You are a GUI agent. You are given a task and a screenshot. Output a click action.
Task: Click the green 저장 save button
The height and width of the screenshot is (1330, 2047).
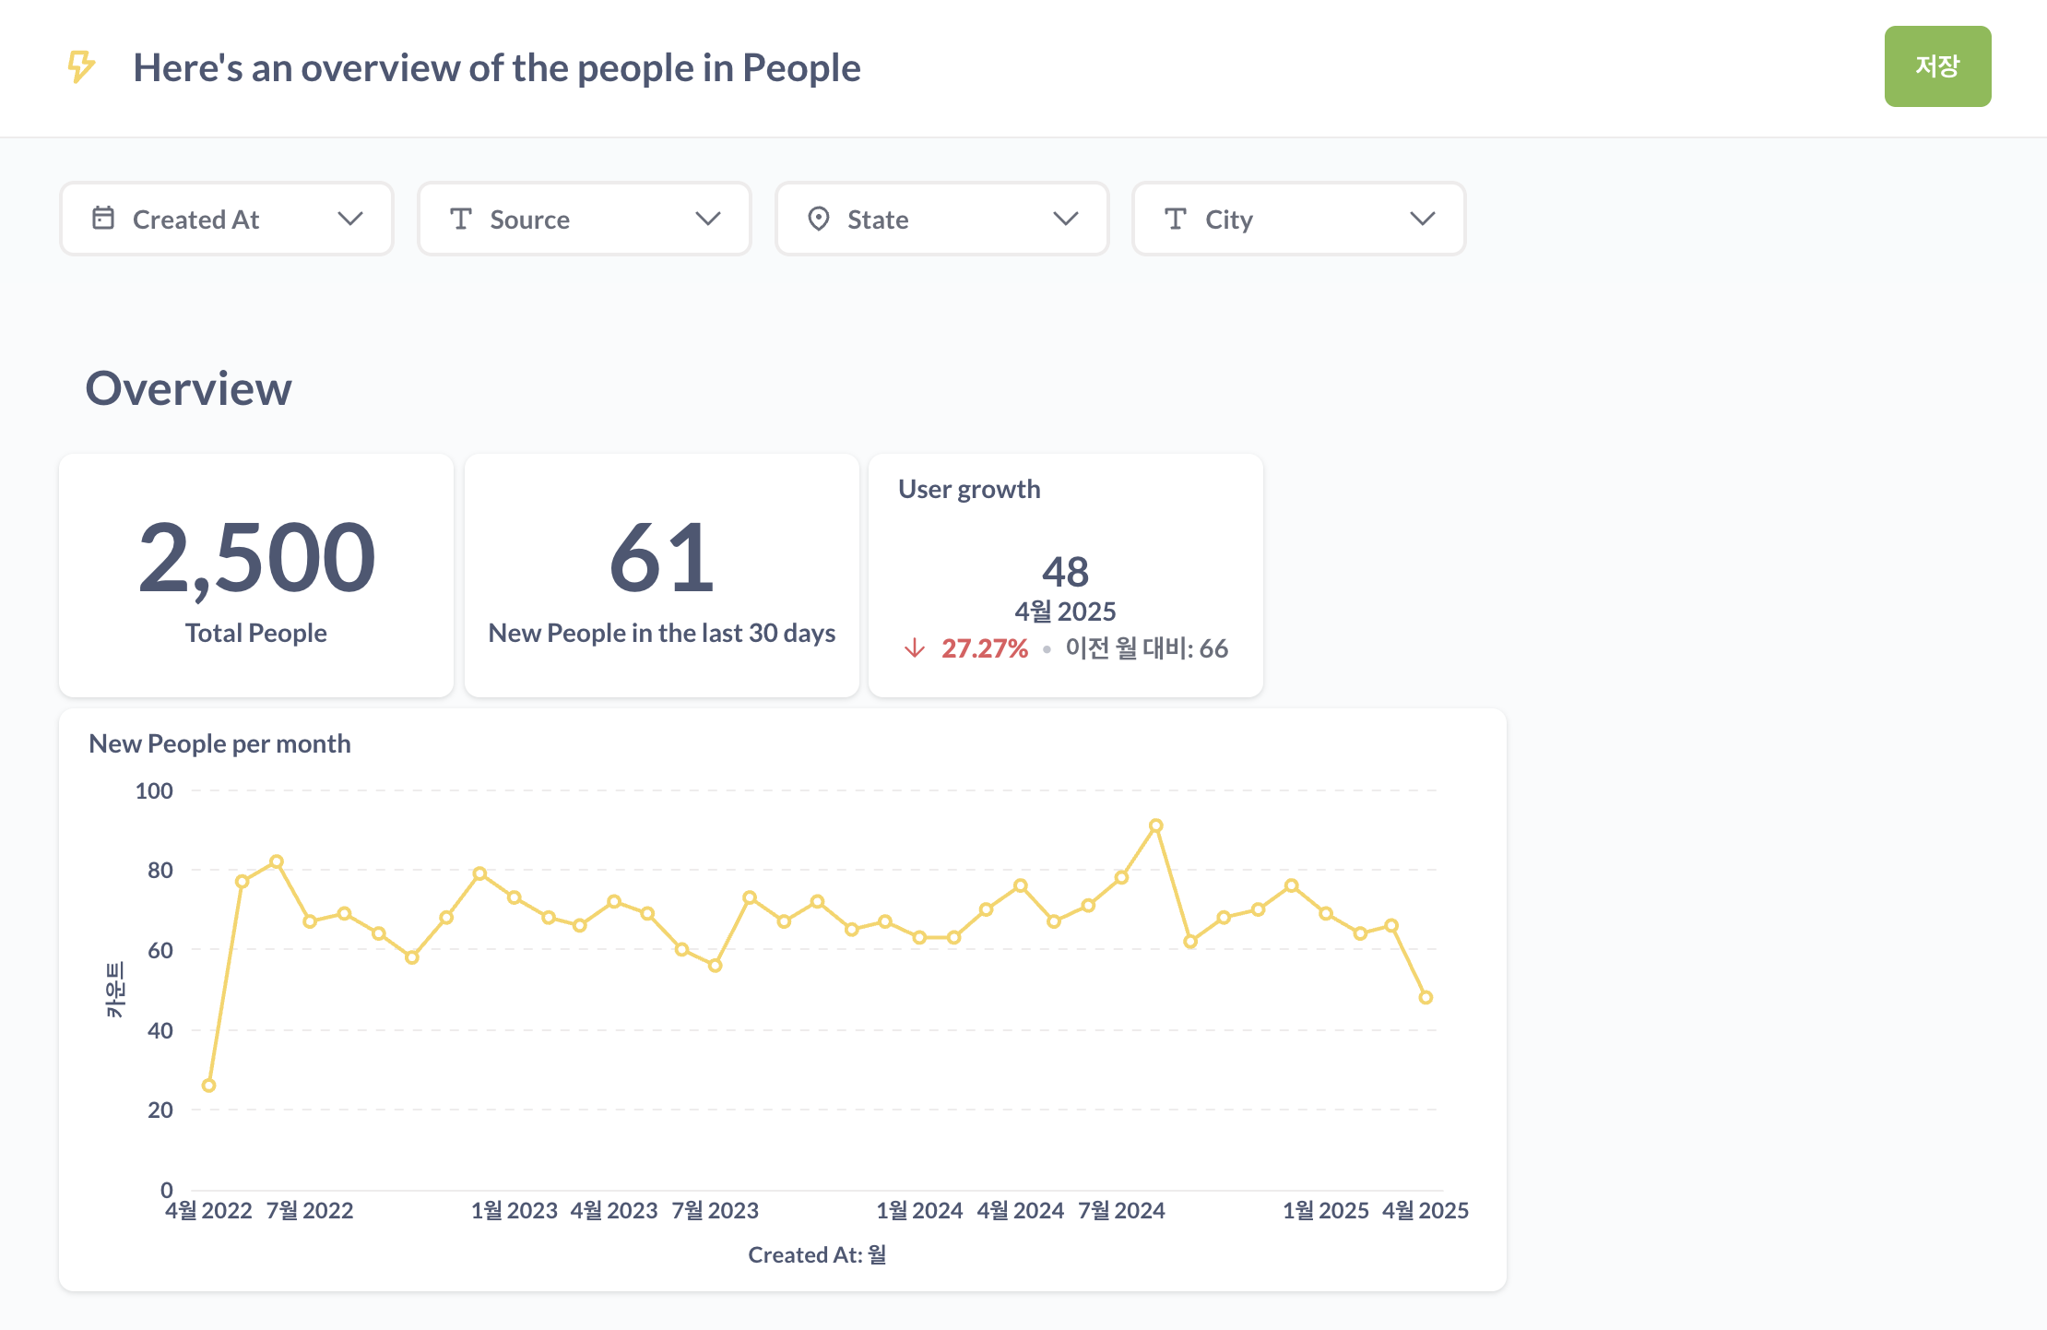(1937, 66)
